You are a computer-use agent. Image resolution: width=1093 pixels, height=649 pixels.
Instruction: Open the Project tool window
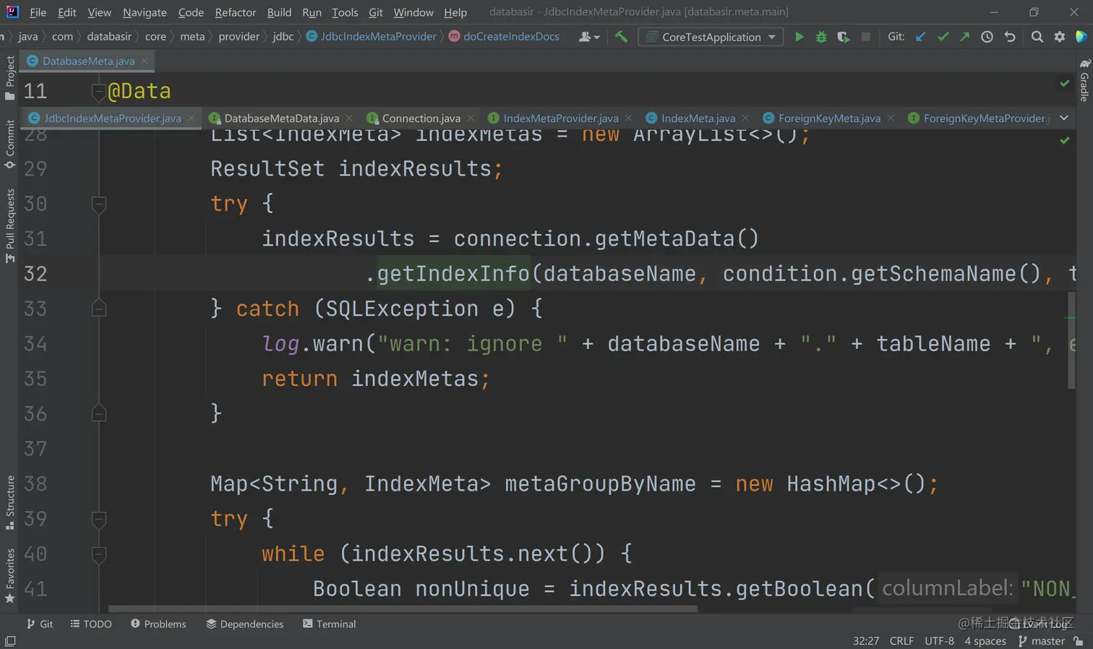(9, 77)
